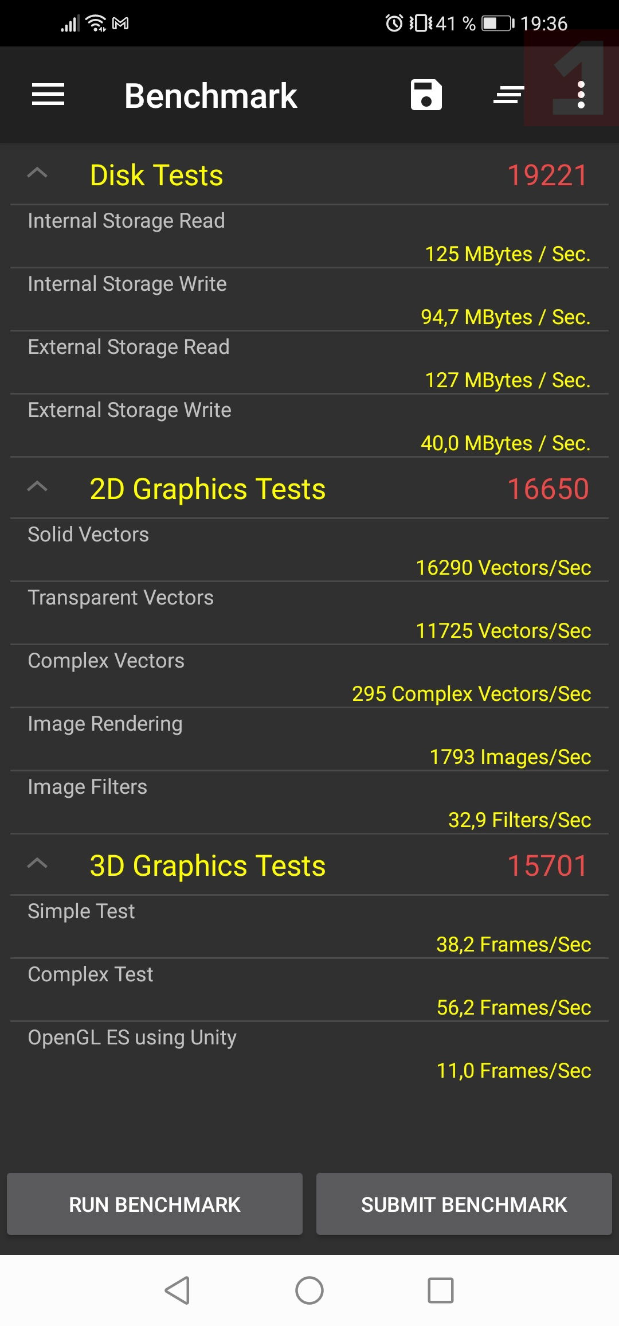Select the Internal Storage Read row
Image resolution: width=619 pixels, height=1326 pixels.
pyautogui.click(x=309, y=236)
